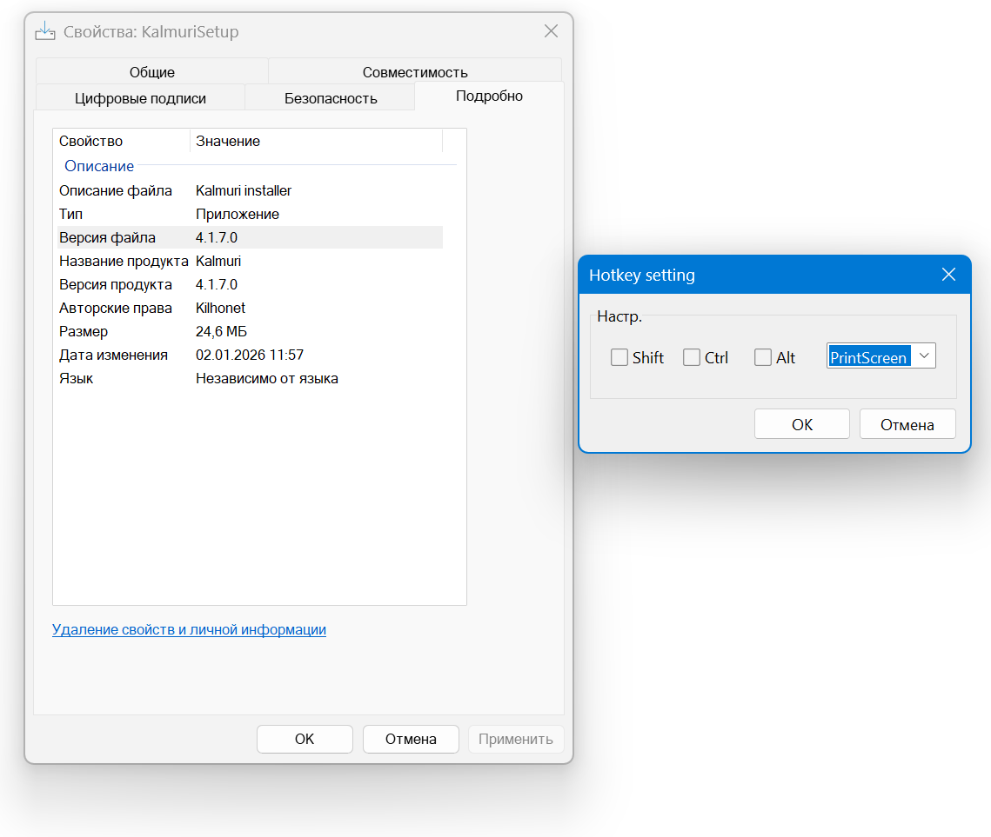The height and width of the screenshot is (837, 991).
Task: Click the PrintScreen text in the combo box
Action: point(868,357)
